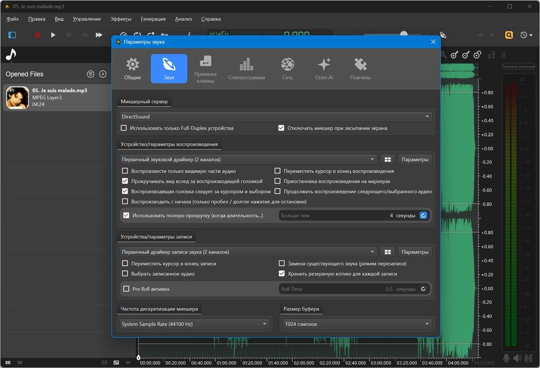Select the Звук tab
540x368 pixels.
coord(169,69)
